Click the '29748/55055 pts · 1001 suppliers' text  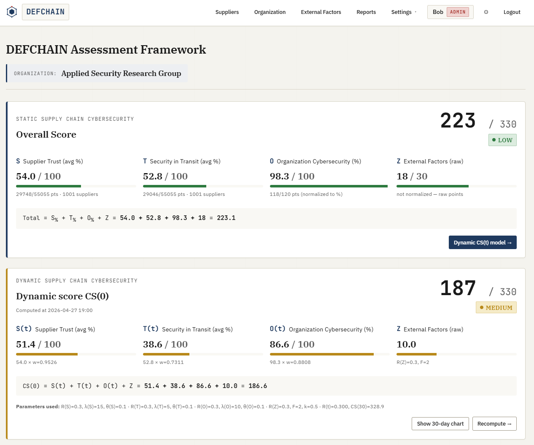[57, 194]
